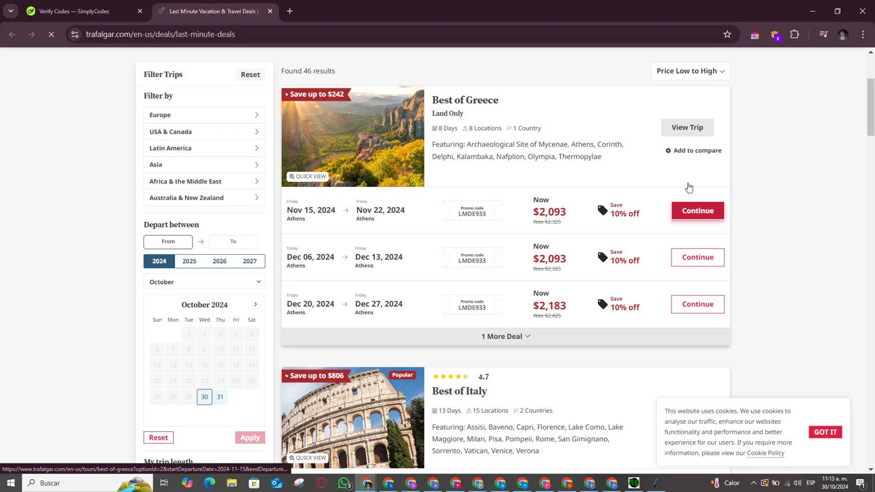Viewport: 875px width, 492px height.
Task: Open the media controls icon in toolbar
Action: [x=823, y=34]
